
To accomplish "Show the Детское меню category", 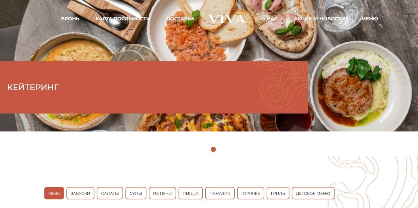I will coord(313,193).
